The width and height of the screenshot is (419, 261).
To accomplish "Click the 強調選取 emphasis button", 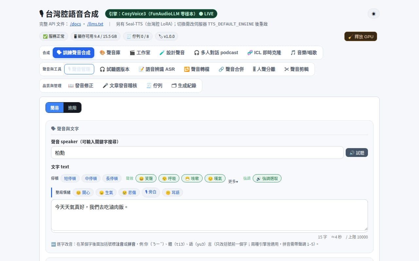I will 267,178.
